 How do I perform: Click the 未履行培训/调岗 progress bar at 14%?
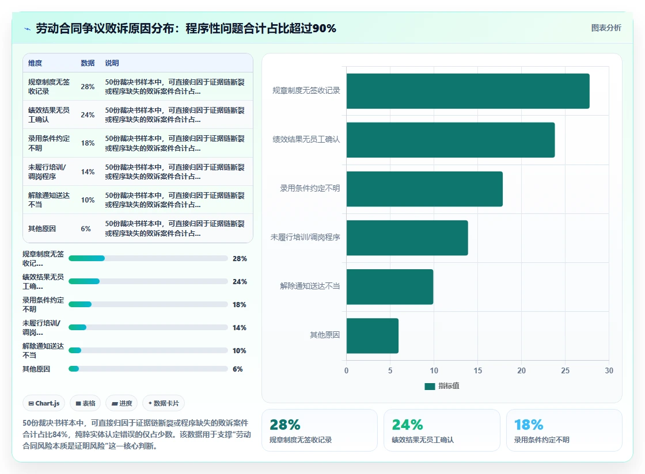(x=148, y=327)
